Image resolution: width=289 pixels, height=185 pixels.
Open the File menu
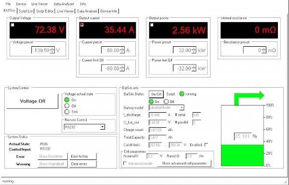click(x=8, y=4)
